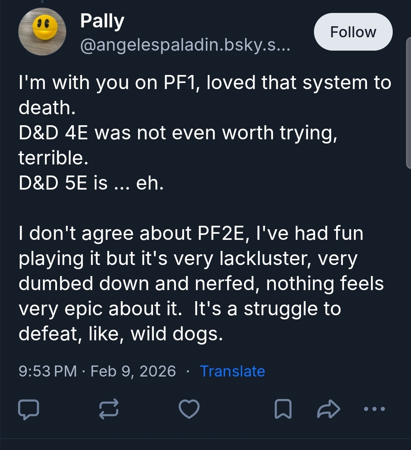Image resolution: width=411 pixels, height=450 pixels.
Task: Click the "dumbed down and nerfed" line
Action: 201,284
